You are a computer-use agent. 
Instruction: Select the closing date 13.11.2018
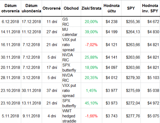point(31,103)
